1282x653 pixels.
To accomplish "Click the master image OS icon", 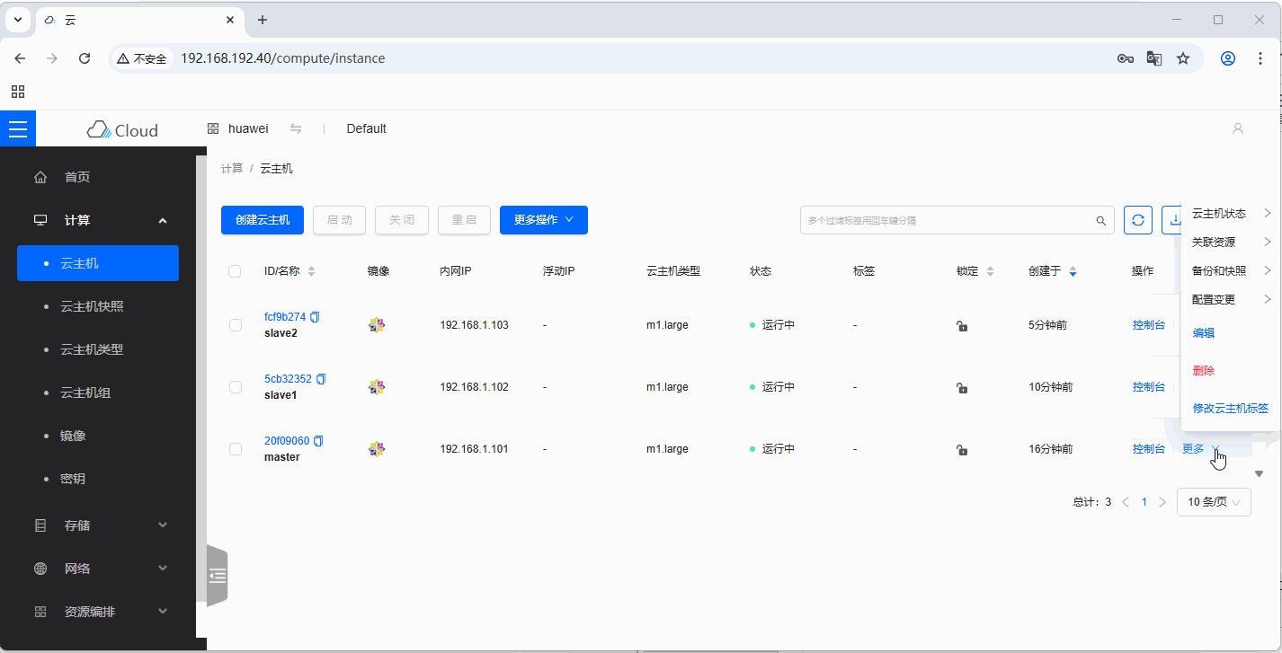I will (x=377, y=449).
